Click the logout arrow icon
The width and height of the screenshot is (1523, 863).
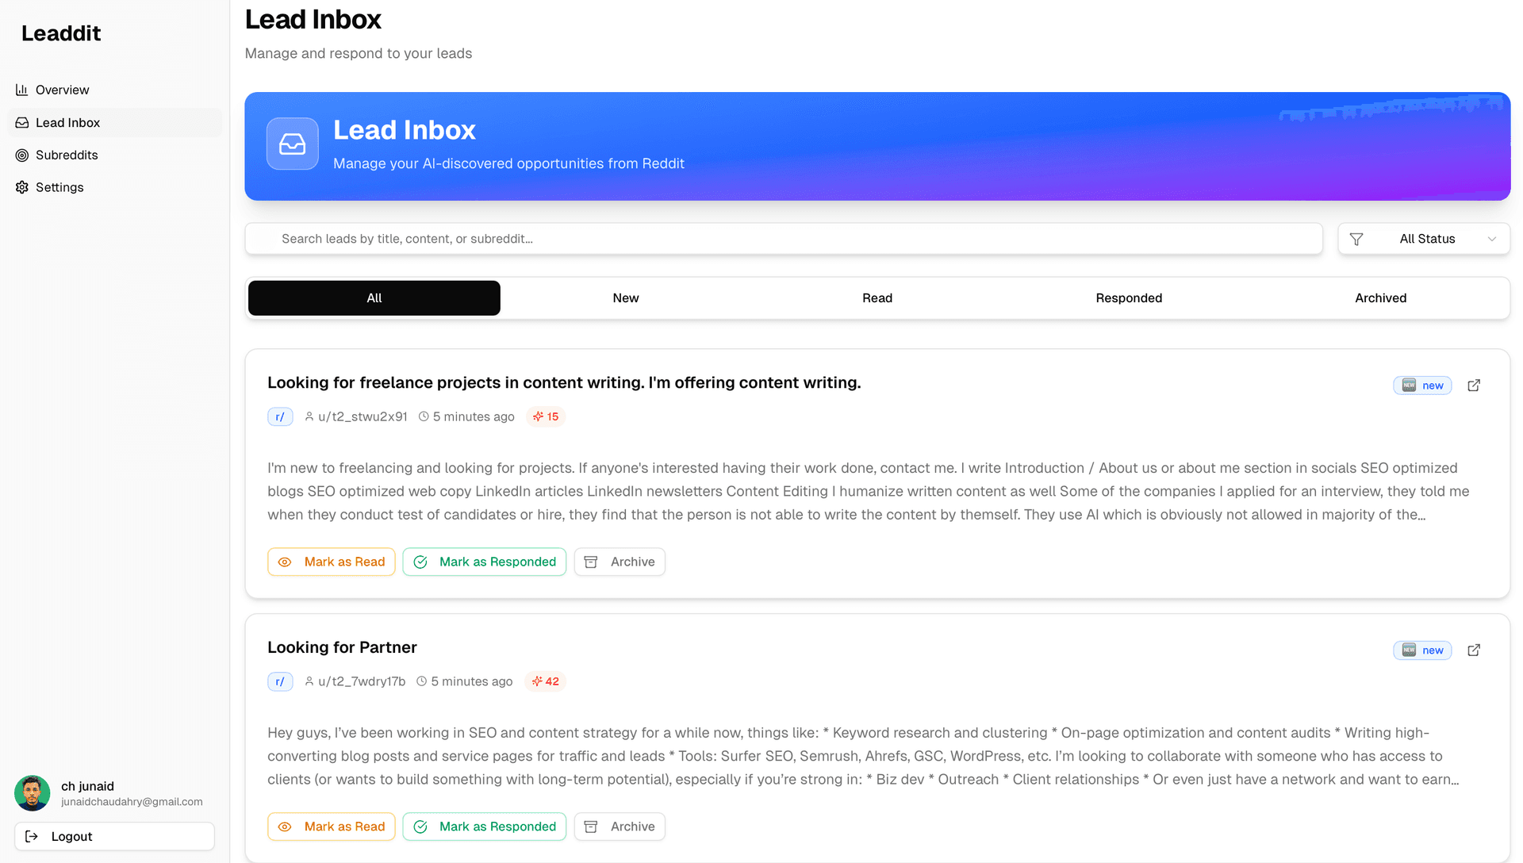click(x=32, y=836)
